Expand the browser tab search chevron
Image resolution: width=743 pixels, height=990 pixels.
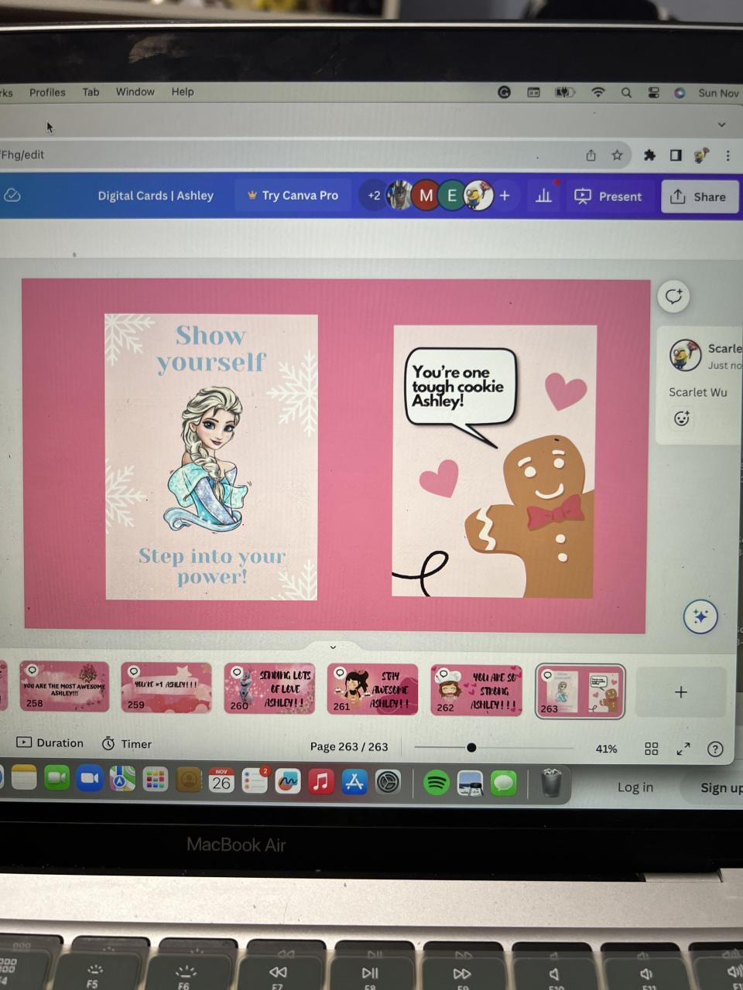pos(721,125)
